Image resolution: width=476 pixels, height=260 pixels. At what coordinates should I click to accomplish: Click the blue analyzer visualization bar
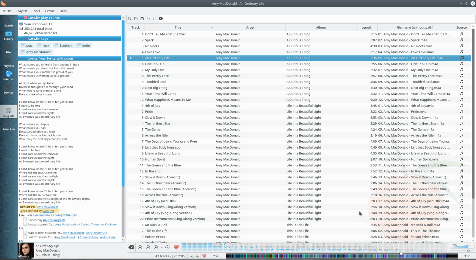coord(314,247)
